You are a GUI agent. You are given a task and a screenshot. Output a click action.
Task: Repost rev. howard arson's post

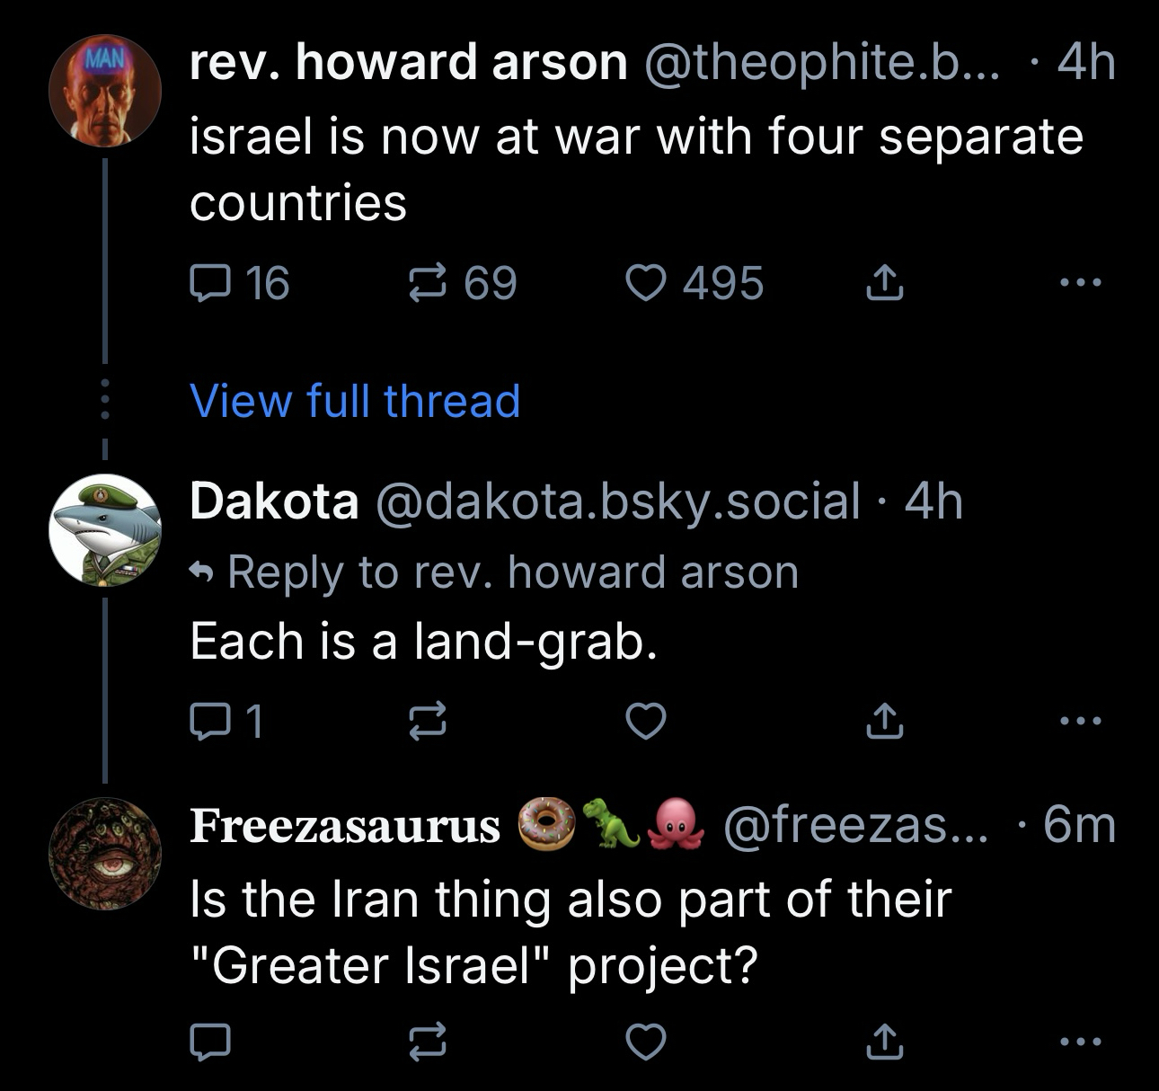click(x=428, y=283)
